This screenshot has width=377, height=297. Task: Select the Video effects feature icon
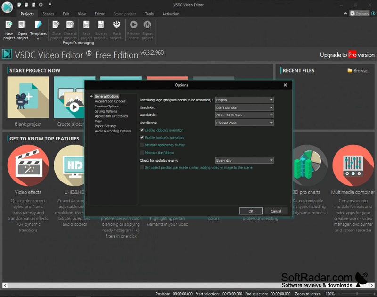coord(28,165)
